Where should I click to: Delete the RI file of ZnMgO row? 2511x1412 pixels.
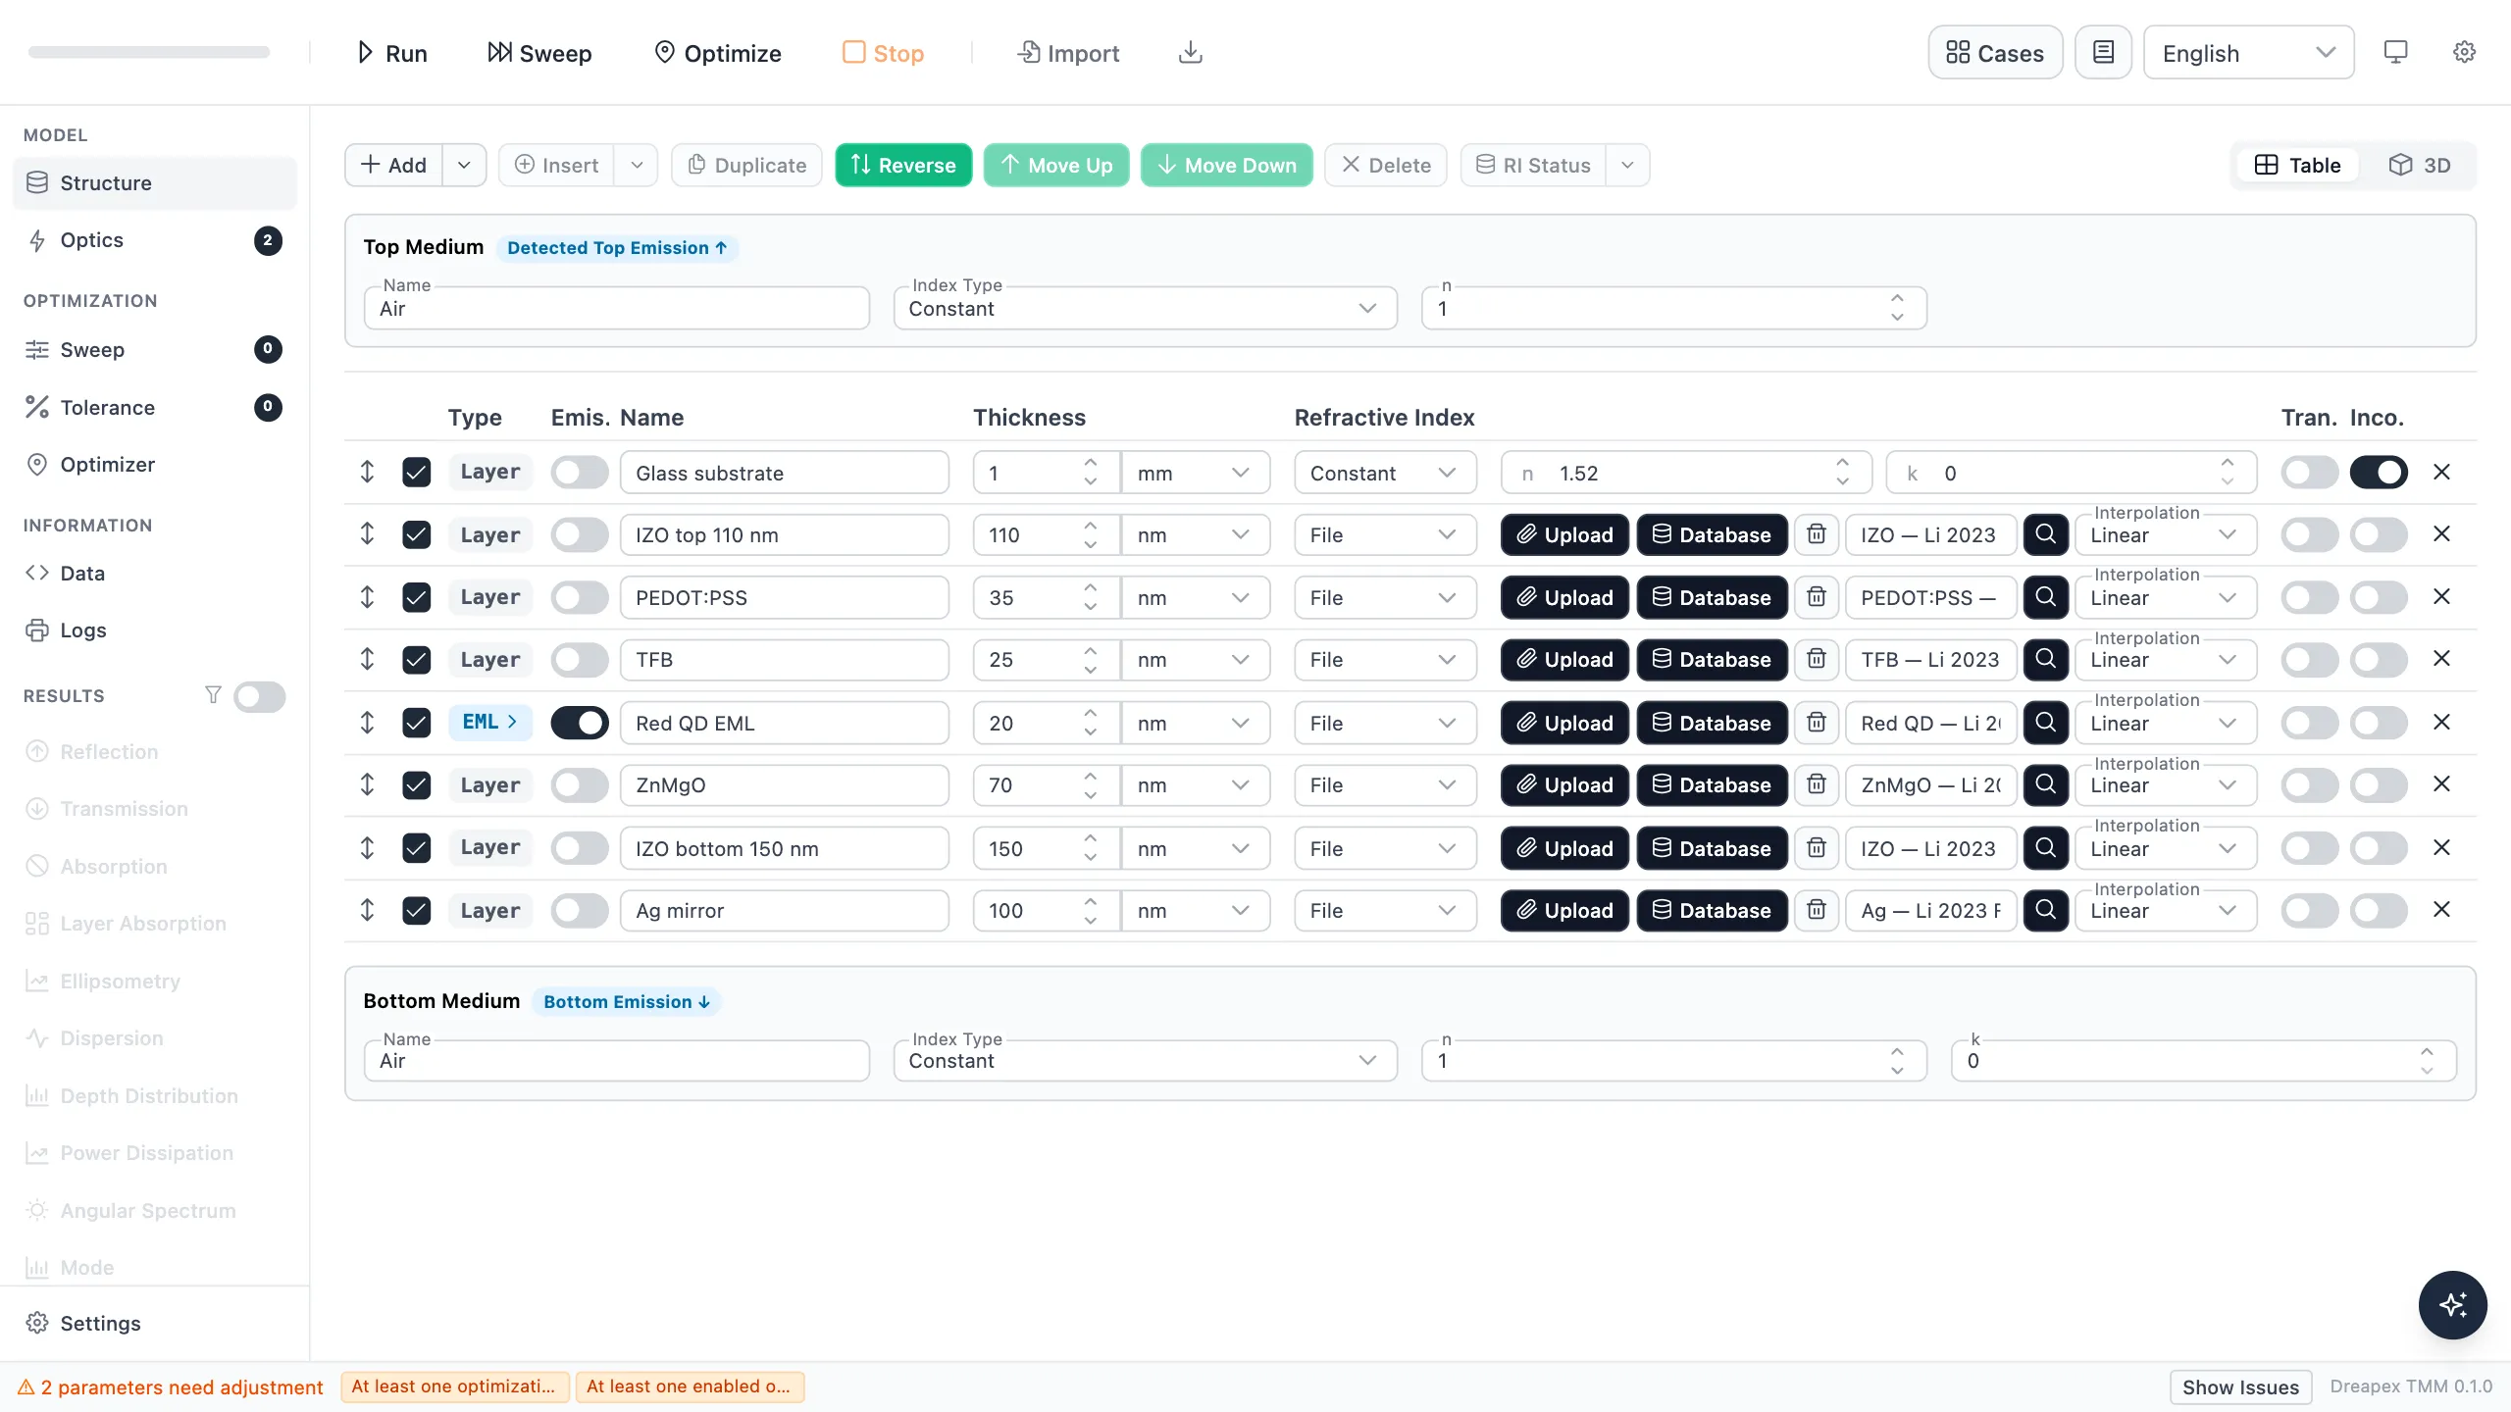pos(1817,784)
